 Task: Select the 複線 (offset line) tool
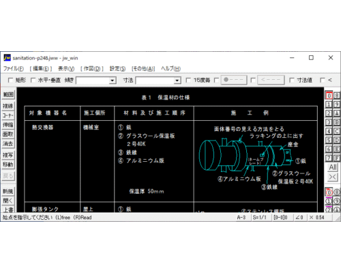coord(8,106)
